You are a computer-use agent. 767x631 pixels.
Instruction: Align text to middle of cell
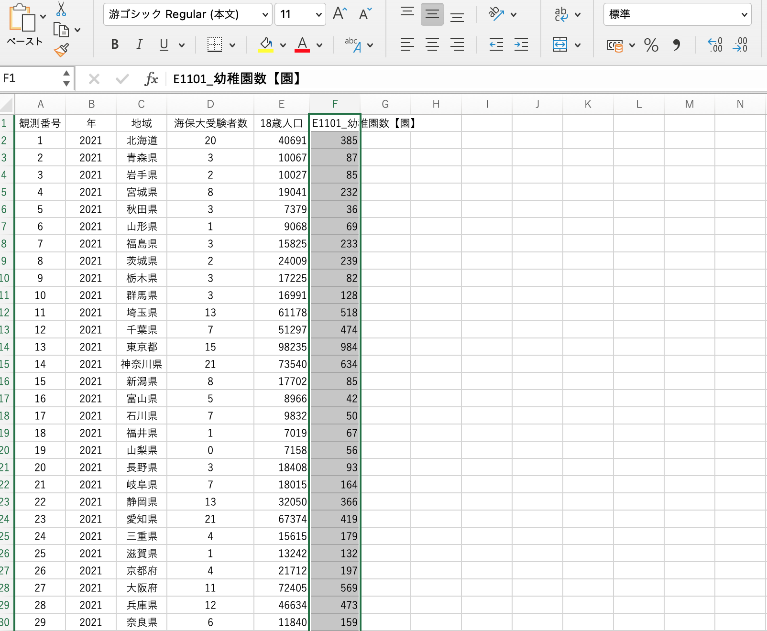click(x=432, y=14)
